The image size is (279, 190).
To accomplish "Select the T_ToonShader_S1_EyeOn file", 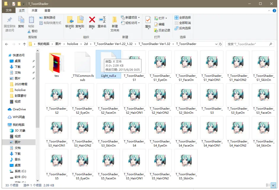I will click(x=160, y=66).
